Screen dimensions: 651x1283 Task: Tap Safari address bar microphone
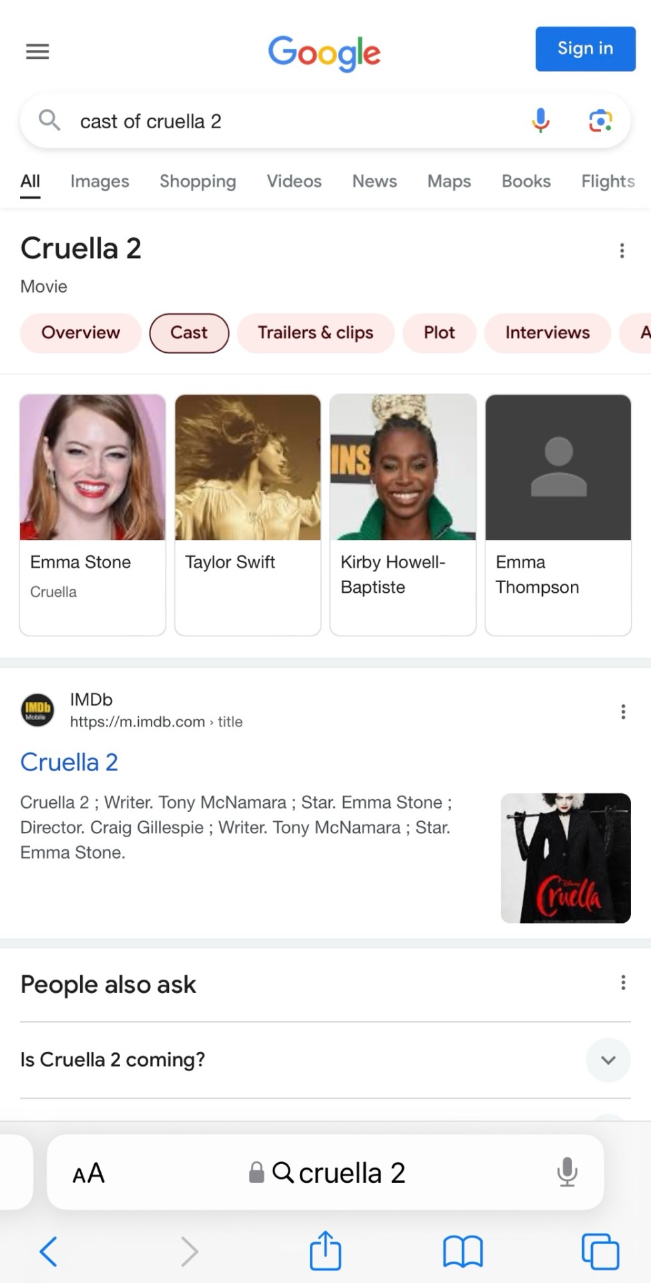tap(568, 1172)
